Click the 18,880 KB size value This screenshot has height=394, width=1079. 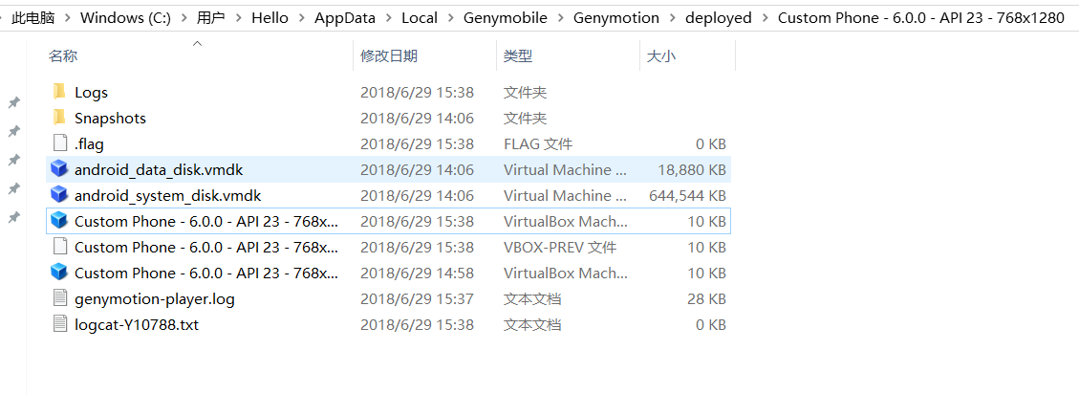[x=692, y=170]
